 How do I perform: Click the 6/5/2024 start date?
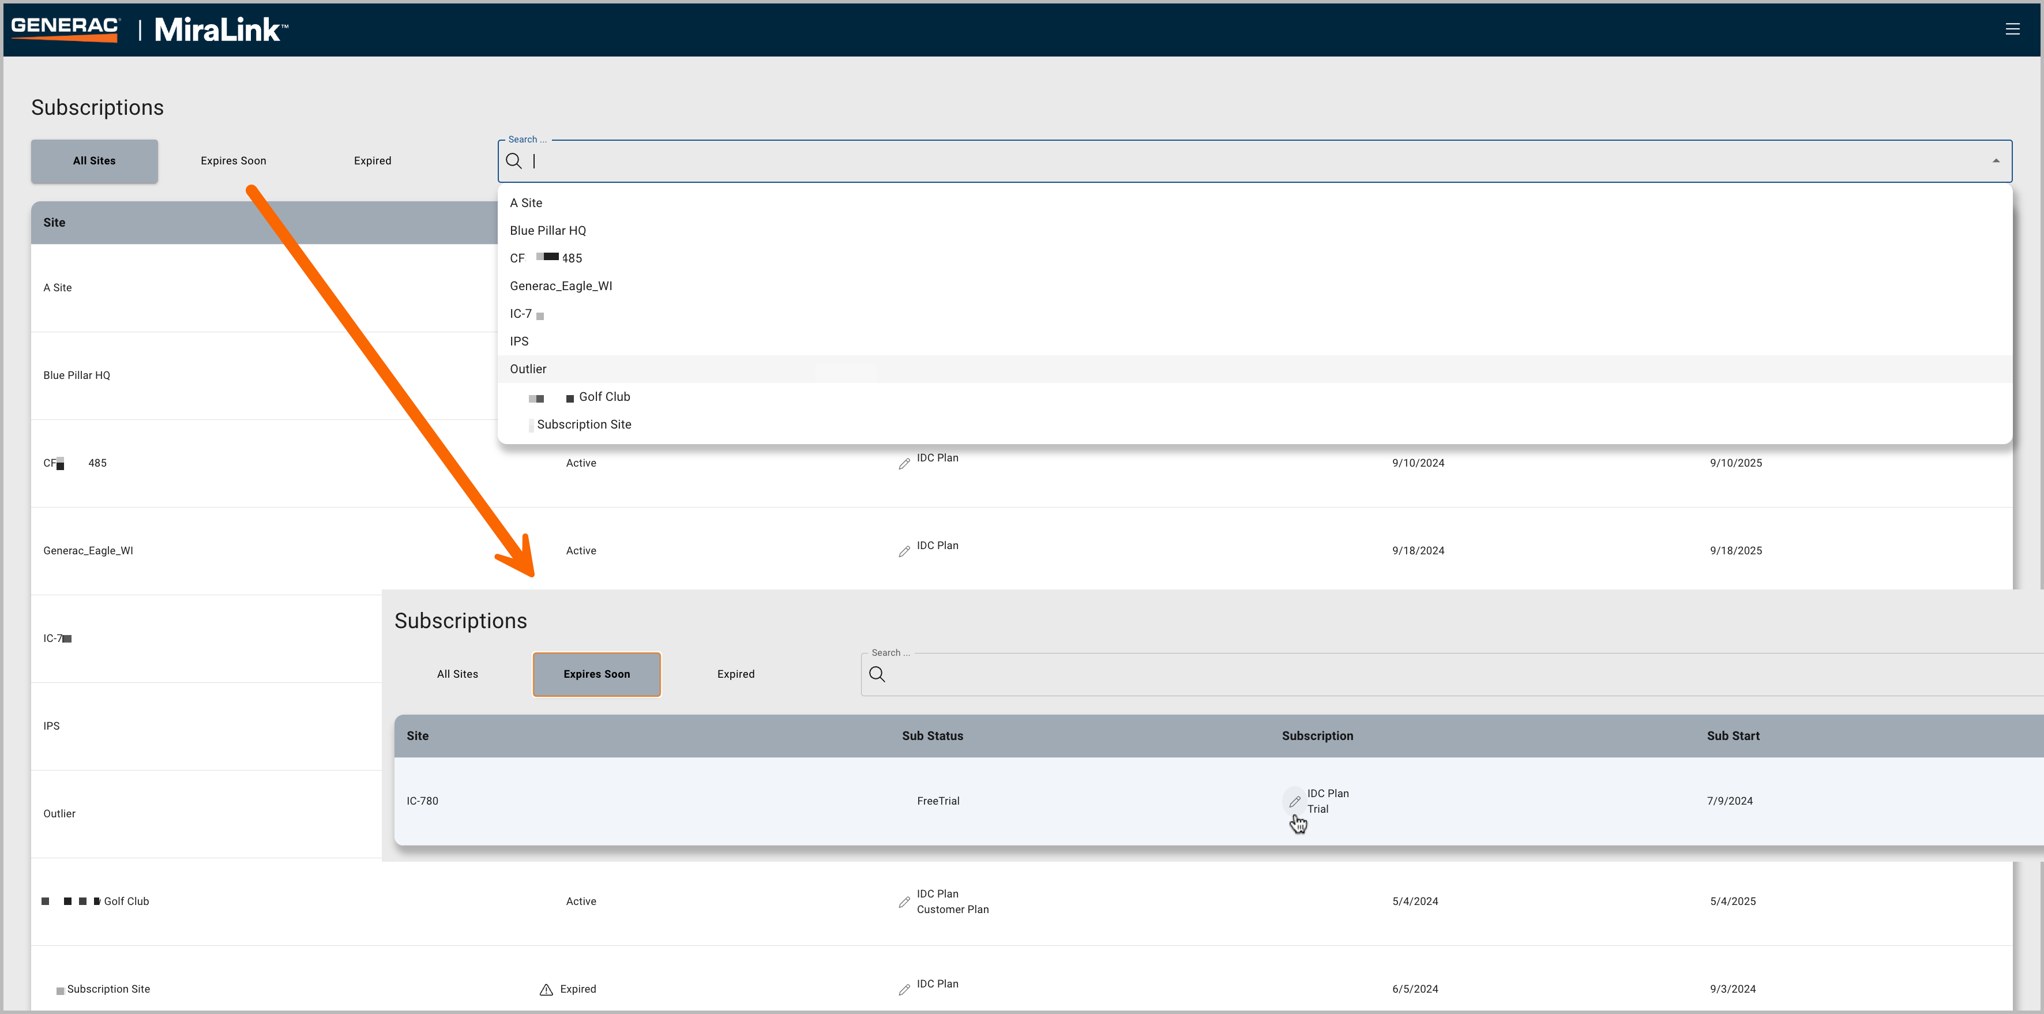point(1415,989)
